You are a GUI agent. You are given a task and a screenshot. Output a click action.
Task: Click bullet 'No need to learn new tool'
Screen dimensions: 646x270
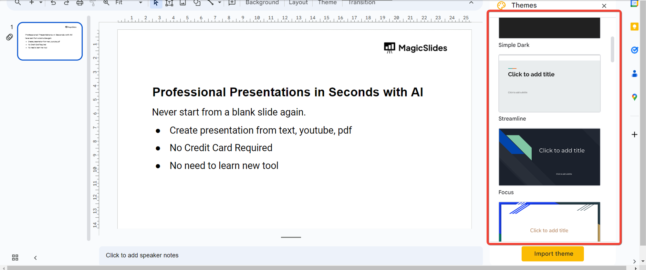tap(224, 166)
